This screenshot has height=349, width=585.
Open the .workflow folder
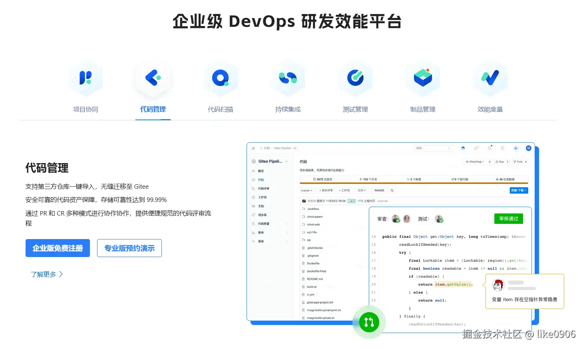coord(313,209)
